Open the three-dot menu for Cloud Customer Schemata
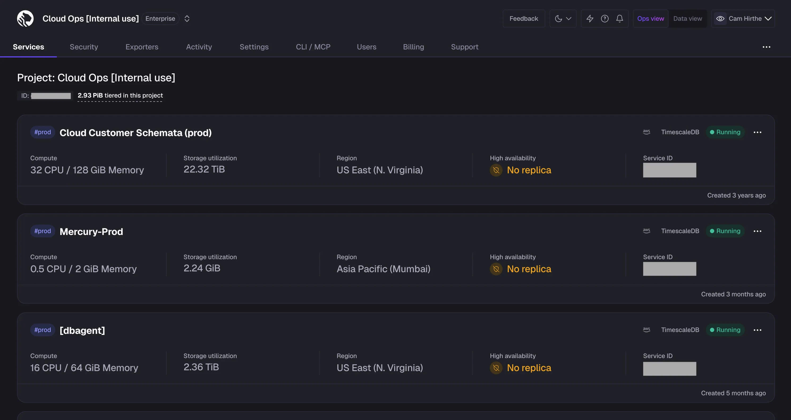The image size is (791, 420). click(757, 132)
